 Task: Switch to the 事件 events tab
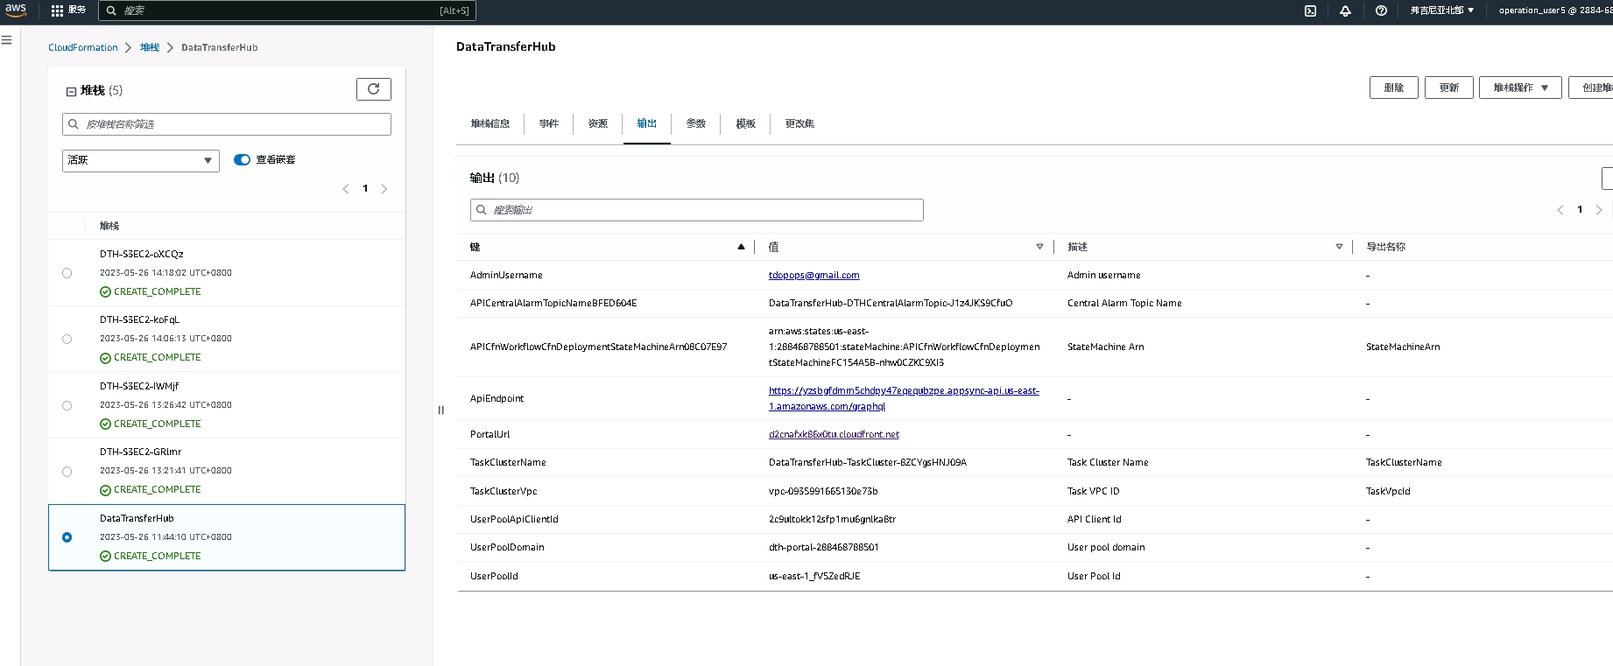pyautogui.click(x=549, y=123)
